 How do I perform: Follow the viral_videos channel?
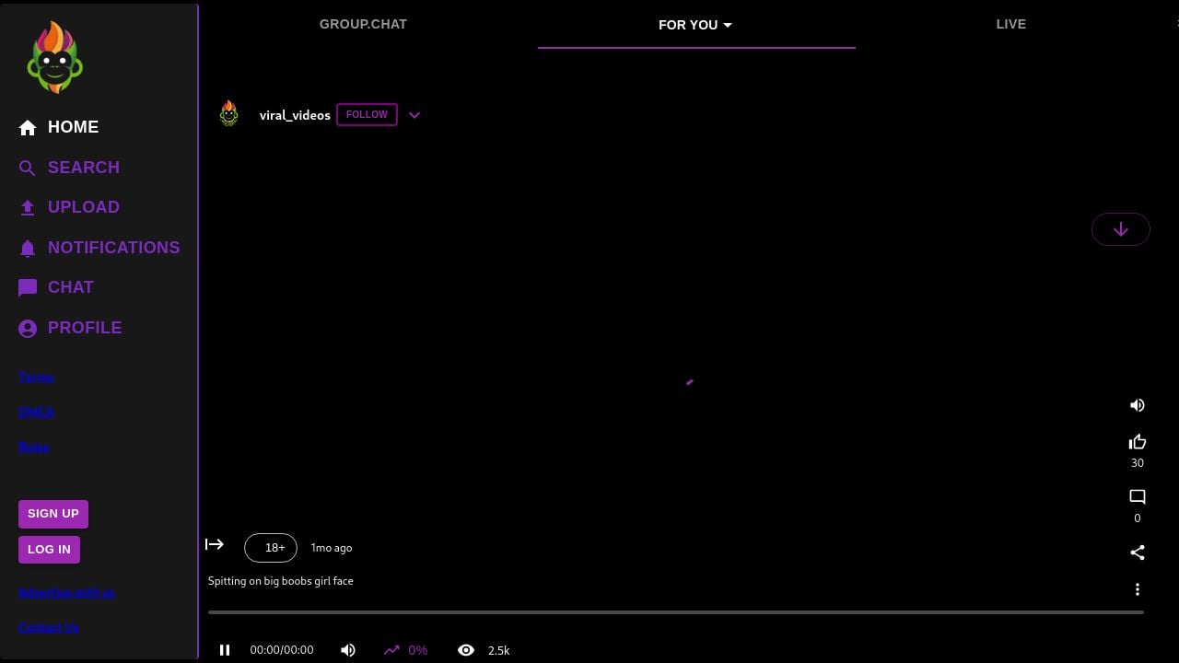tap(367, 114)
